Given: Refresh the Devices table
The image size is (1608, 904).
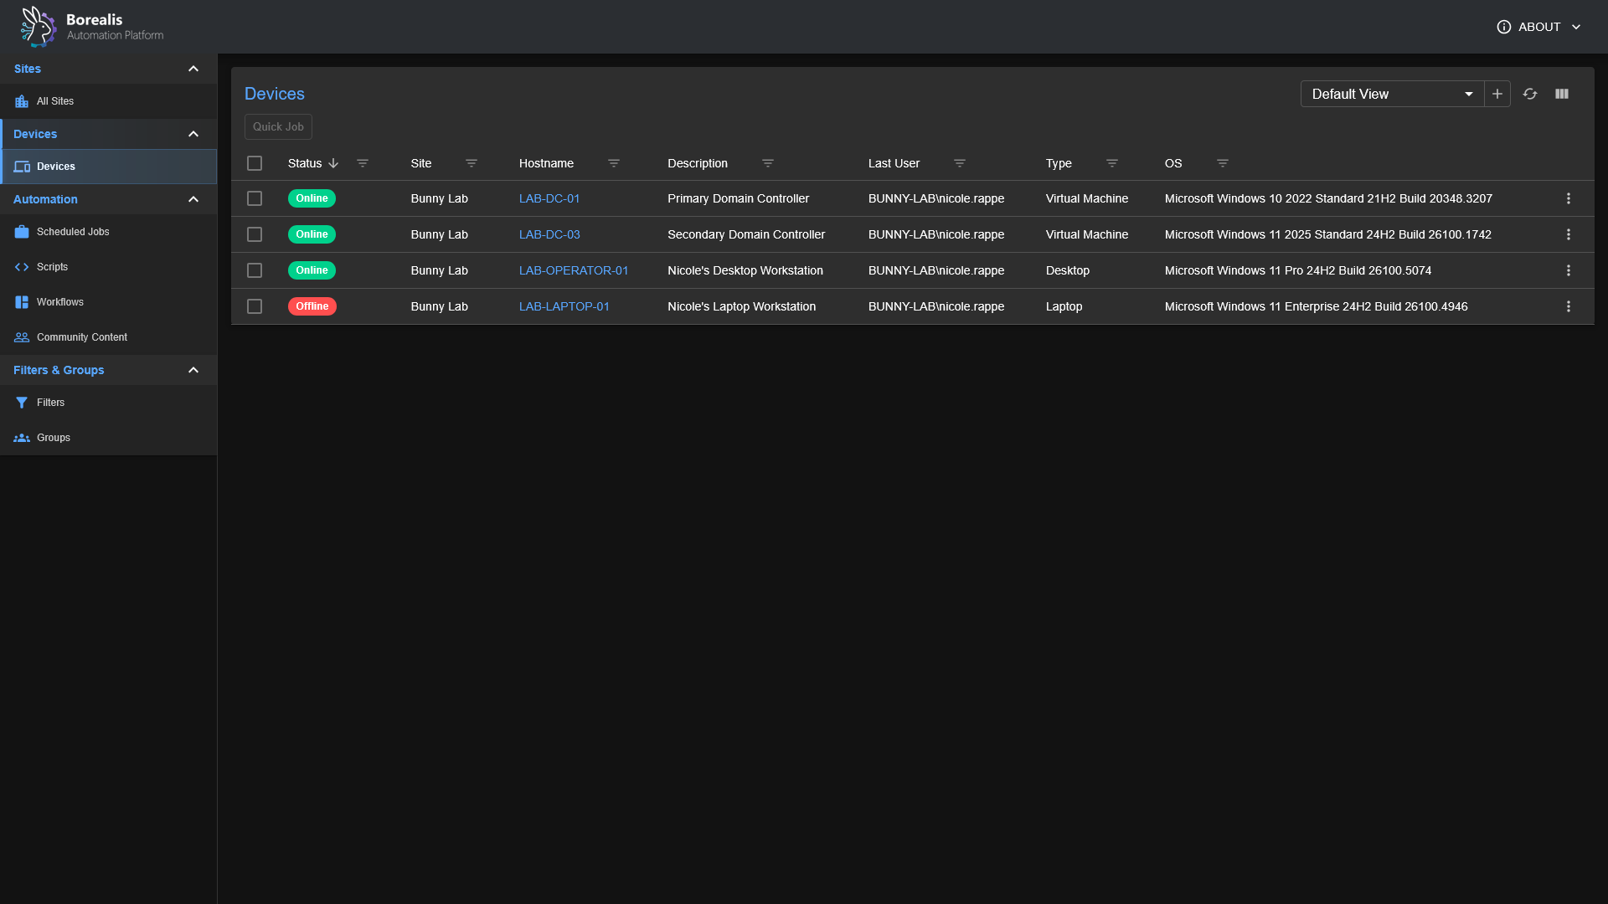Looking at the screenshot, I should pyautogui.click(x=1530, y=94).
